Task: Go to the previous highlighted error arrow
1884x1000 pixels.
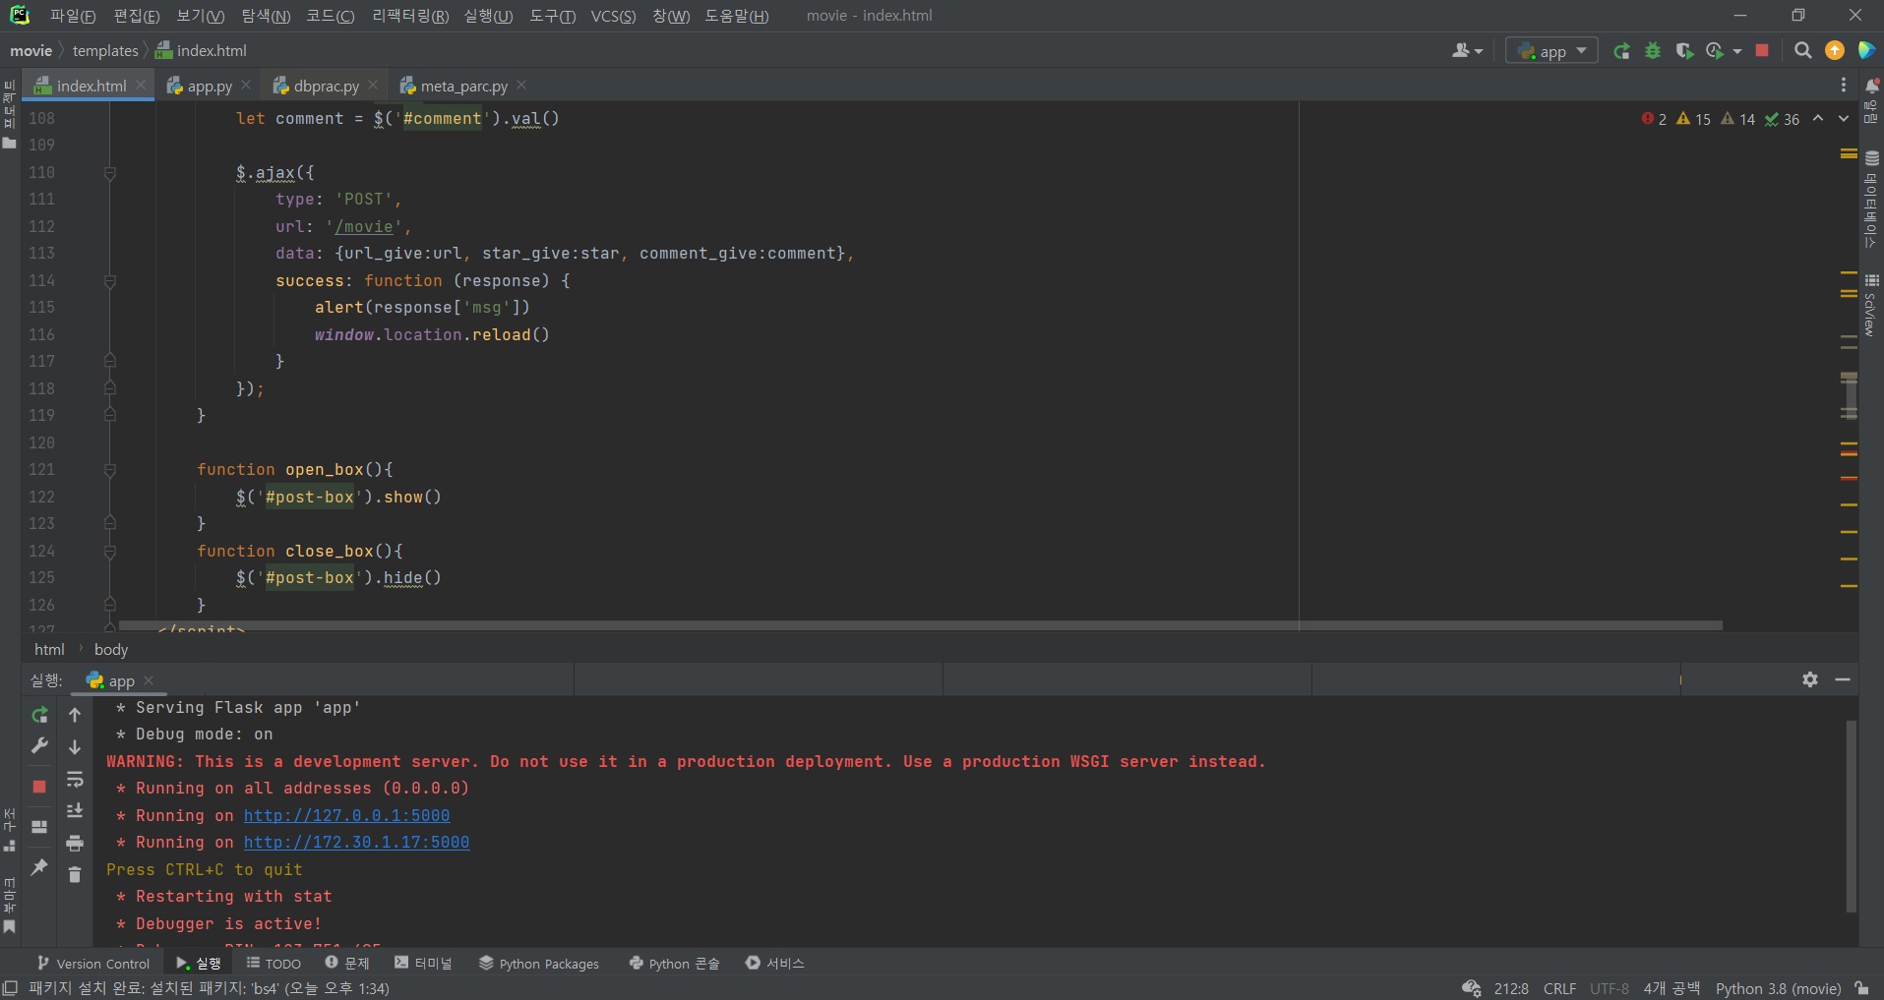Action: 1818,119
